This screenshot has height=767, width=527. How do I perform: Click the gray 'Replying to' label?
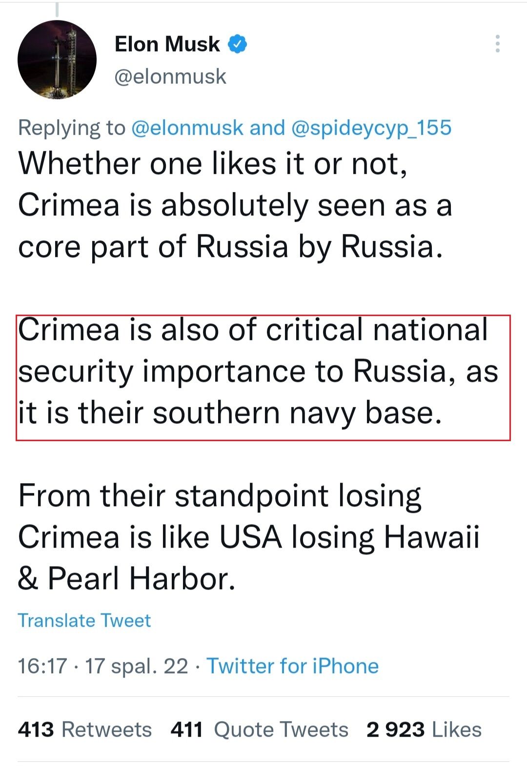pos(72,128)
